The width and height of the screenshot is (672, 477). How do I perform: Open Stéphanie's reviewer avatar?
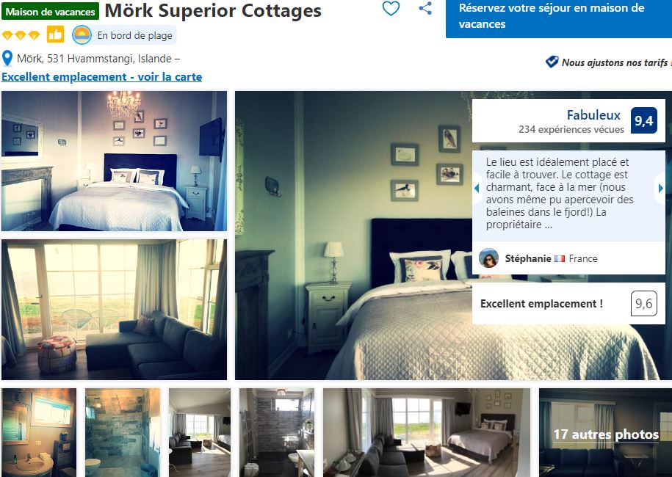(x=488, y=258)
